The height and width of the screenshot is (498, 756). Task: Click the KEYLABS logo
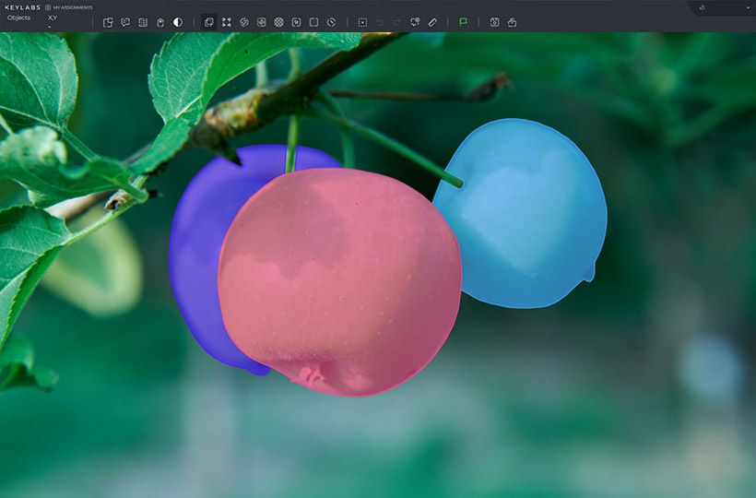pos(22,7)
